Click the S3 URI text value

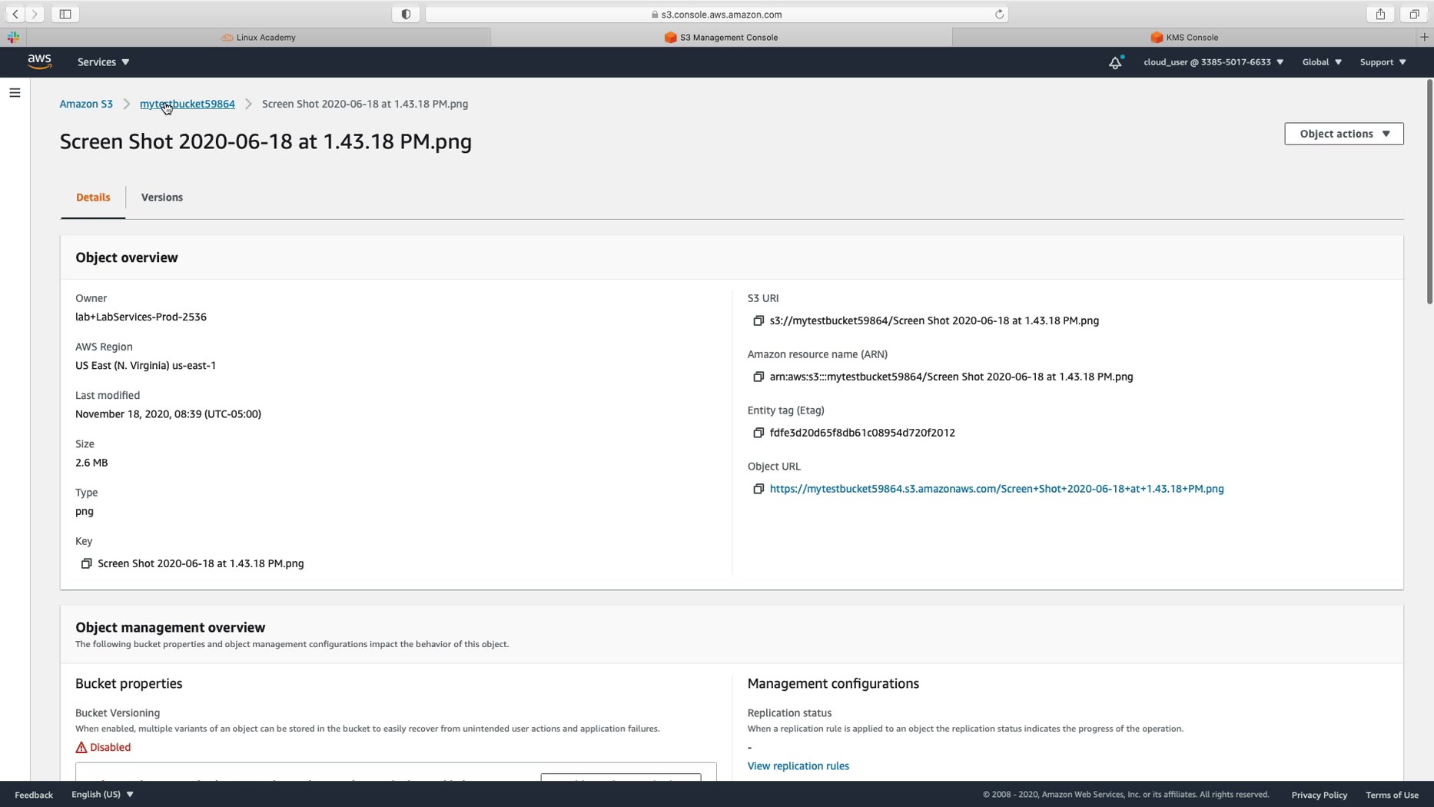click(x=934, y=320)
